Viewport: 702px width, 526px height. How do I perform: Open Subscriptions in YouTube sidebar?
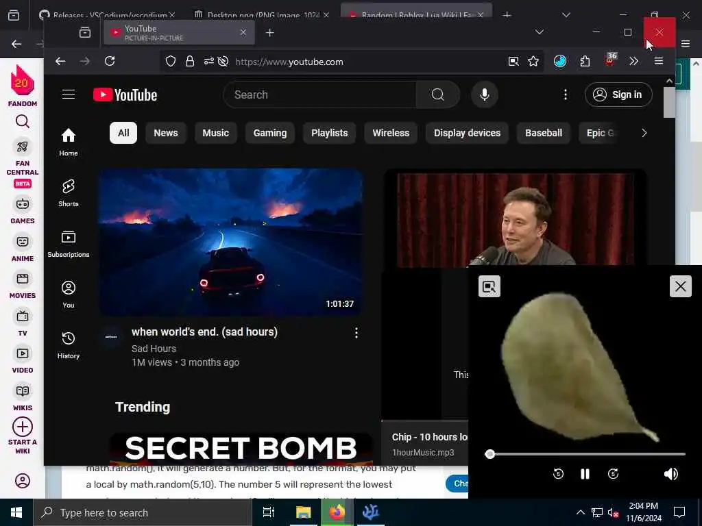(69, 243)
